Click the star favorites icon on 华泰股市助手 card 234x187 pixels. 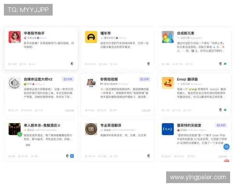tap(30, 64)
